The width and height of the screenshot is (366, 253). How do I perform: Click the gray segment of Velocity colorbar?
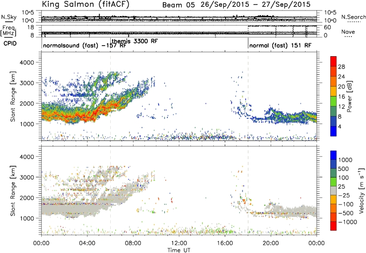point(334,190)
